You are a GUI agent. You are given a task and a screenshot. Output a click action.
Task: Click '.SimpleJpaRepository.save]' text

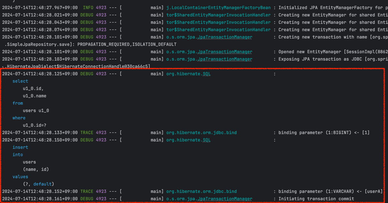(40, 44)
